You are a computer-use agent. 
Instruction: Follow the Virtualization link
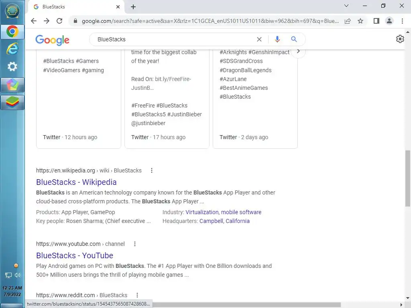[x=202, y=212]
